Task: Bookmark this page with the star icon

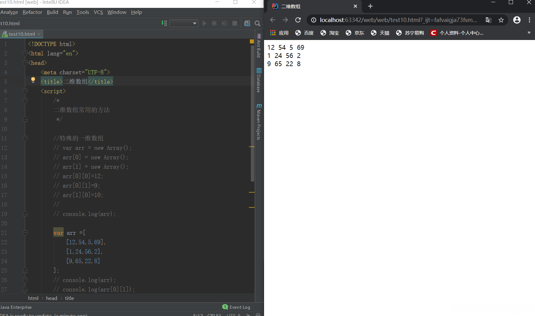Action: pyautogui.click(x=501, y=20)
